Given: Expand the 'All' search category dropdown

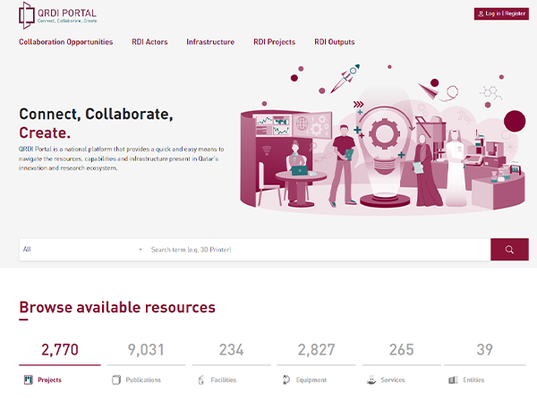Looking at the screenshot, I should click(82, 250).
